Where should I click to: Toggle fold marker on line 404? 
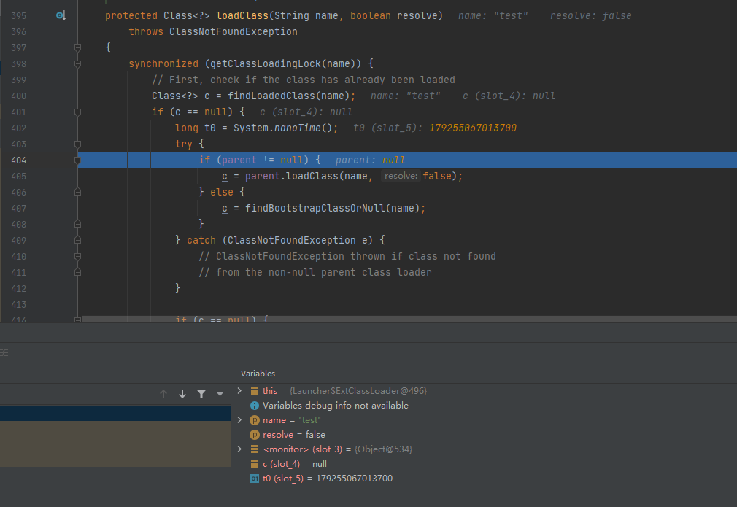77,160
